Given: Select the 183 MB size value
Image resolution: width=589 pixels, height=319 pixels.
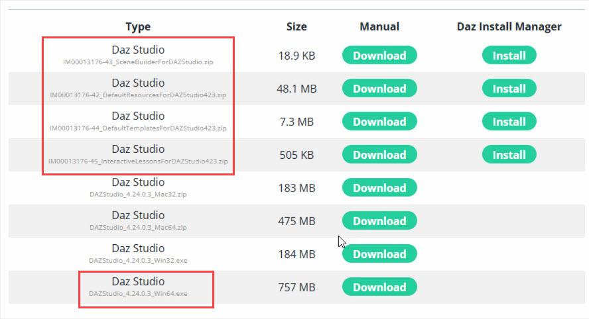Looking at the screenshot, I should (296, 188).
